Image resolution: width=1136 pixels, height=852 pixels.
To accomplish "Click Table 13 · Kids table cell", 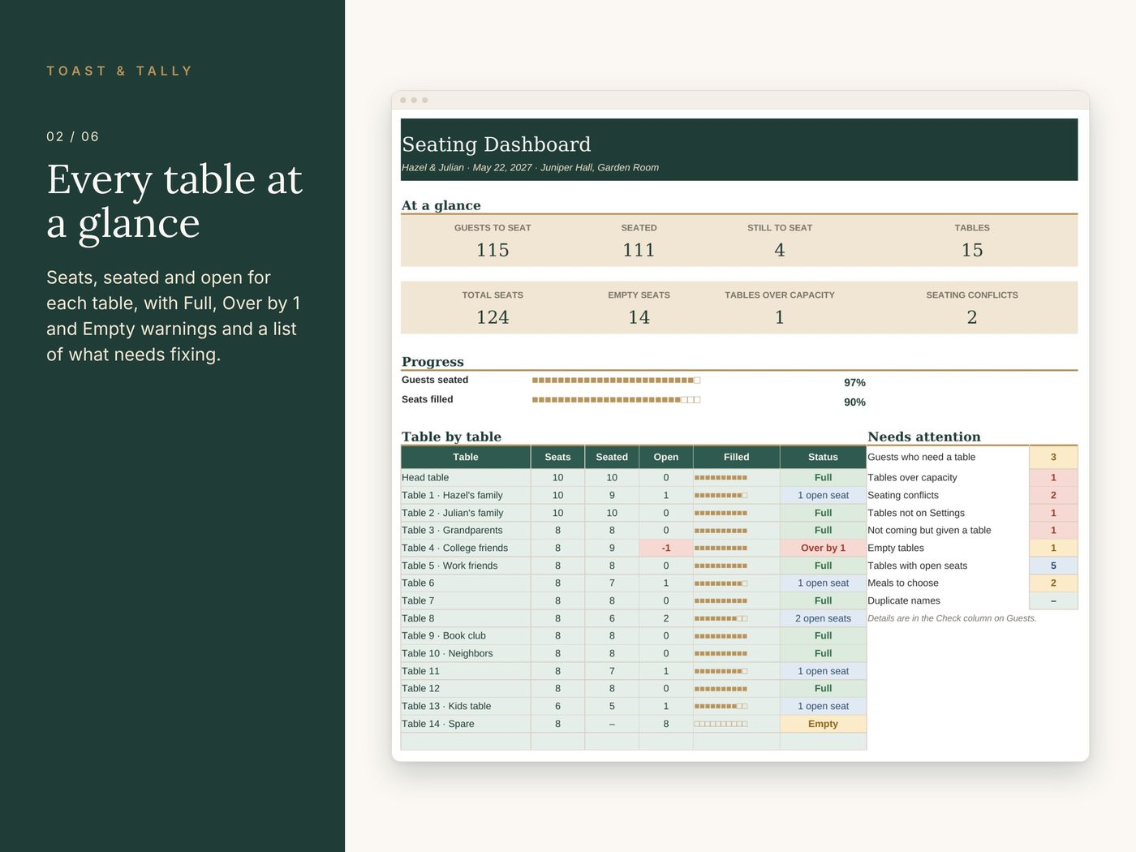I will [x=466, y=706].
